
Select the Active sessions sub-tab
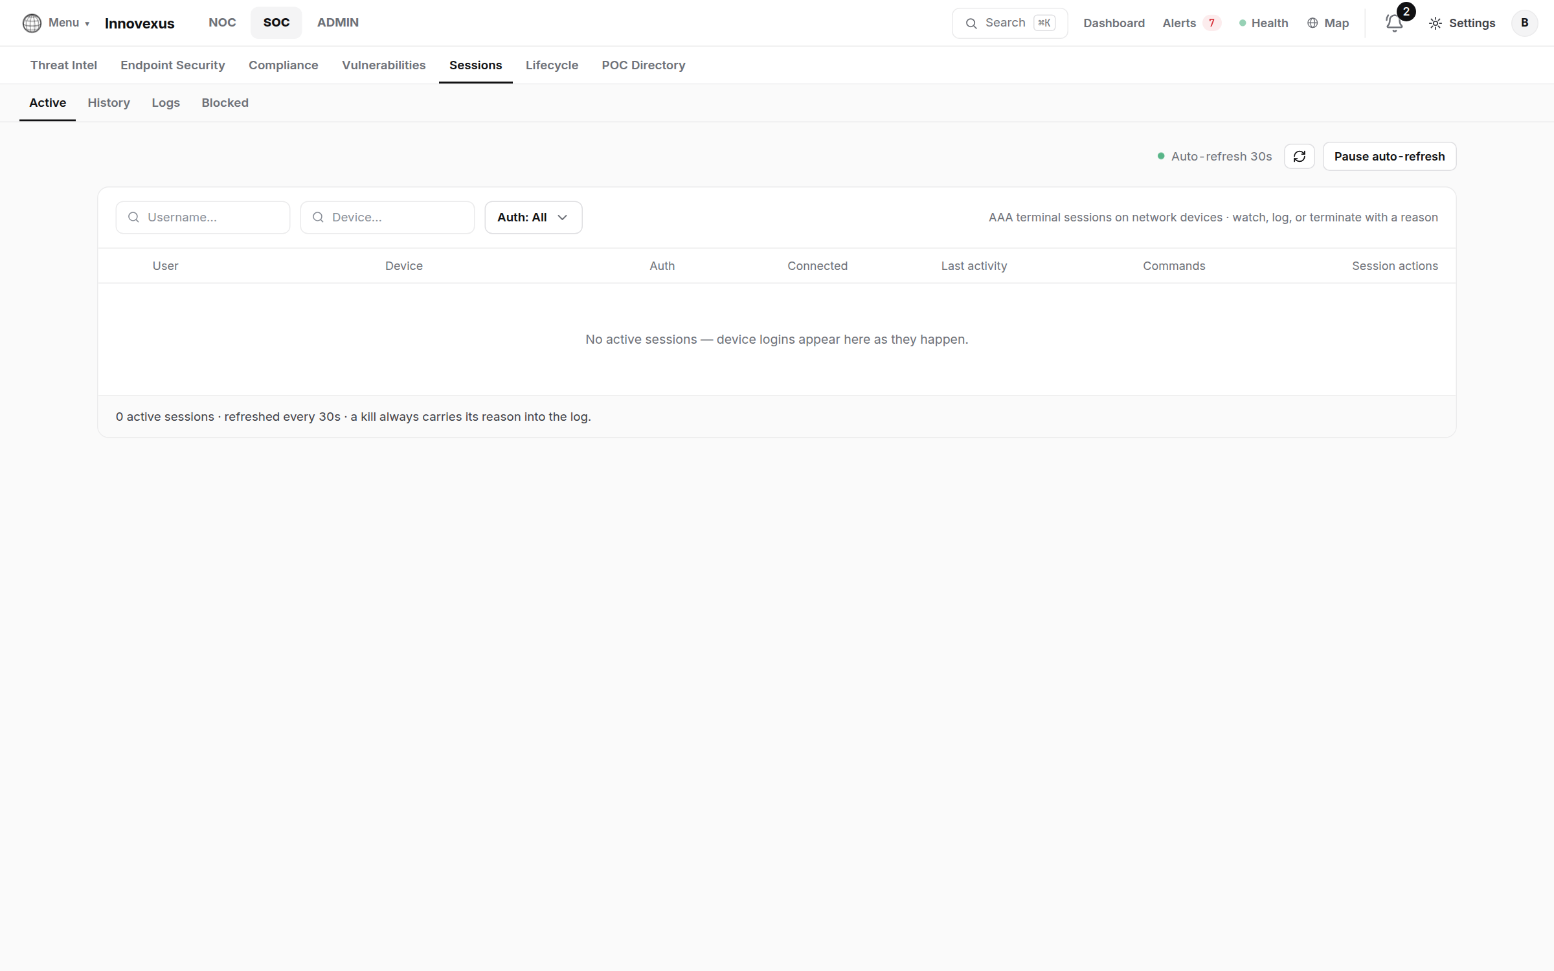tap(47, 103)
